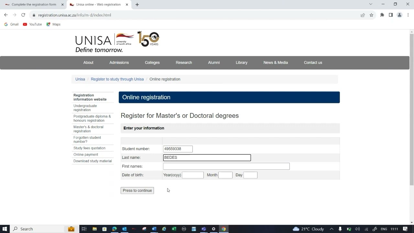Open Settings gear on taskbar
The height and width of the screenshot is (233, 414).
[213, 229]
